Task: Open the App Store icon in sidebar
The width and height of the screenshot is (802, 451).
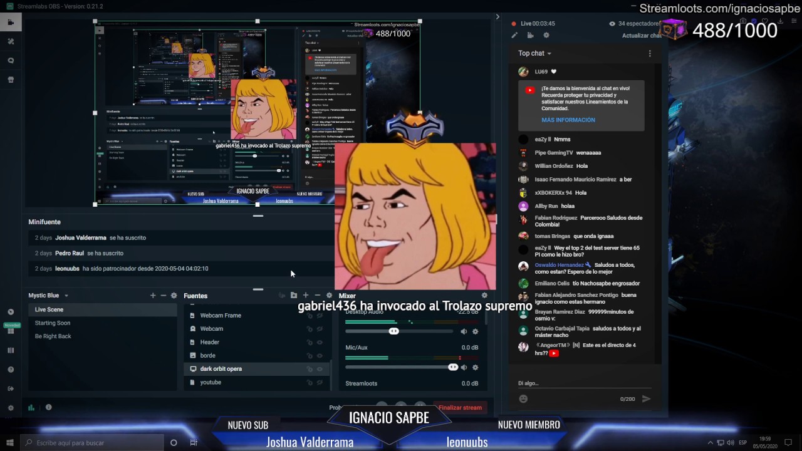Action: pos(11,80)
